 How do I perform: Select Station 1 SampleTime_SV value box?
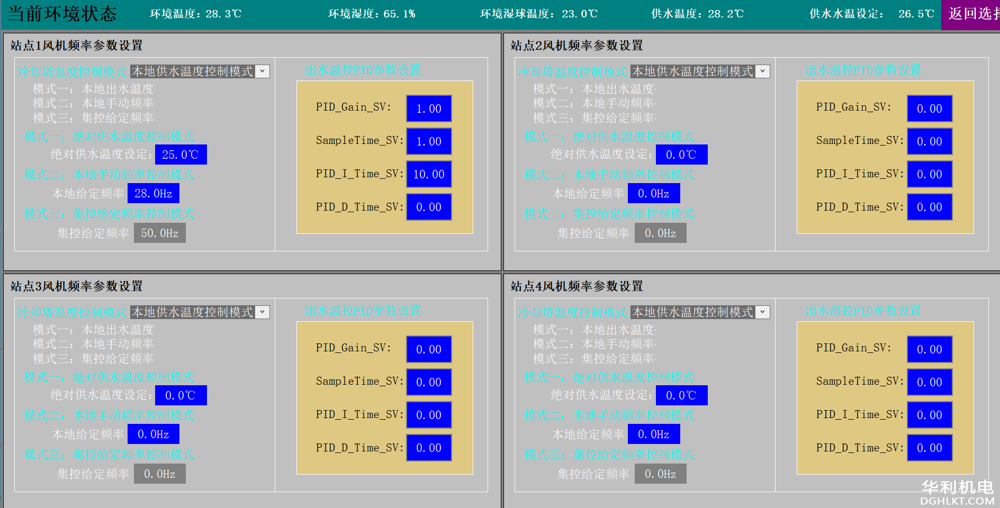[x=429, y=141]
